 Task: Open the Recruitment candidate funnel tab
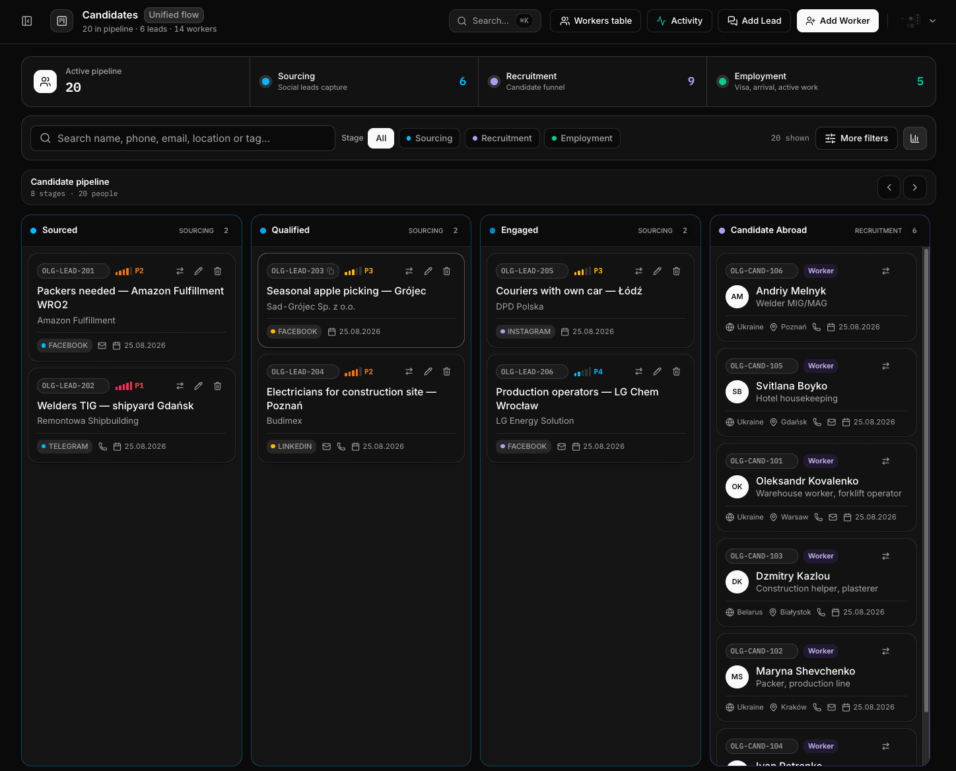tap(592, 82)
